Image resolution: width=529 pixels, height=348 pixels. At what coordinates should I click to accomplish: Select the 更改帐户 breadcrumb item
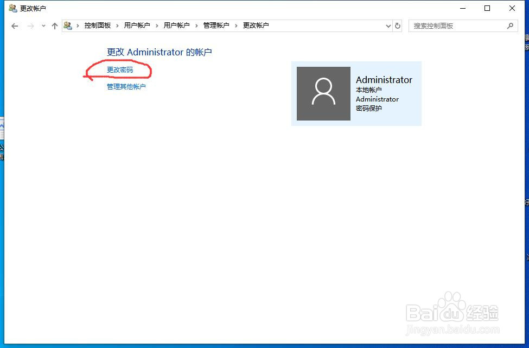pos(255,25)
